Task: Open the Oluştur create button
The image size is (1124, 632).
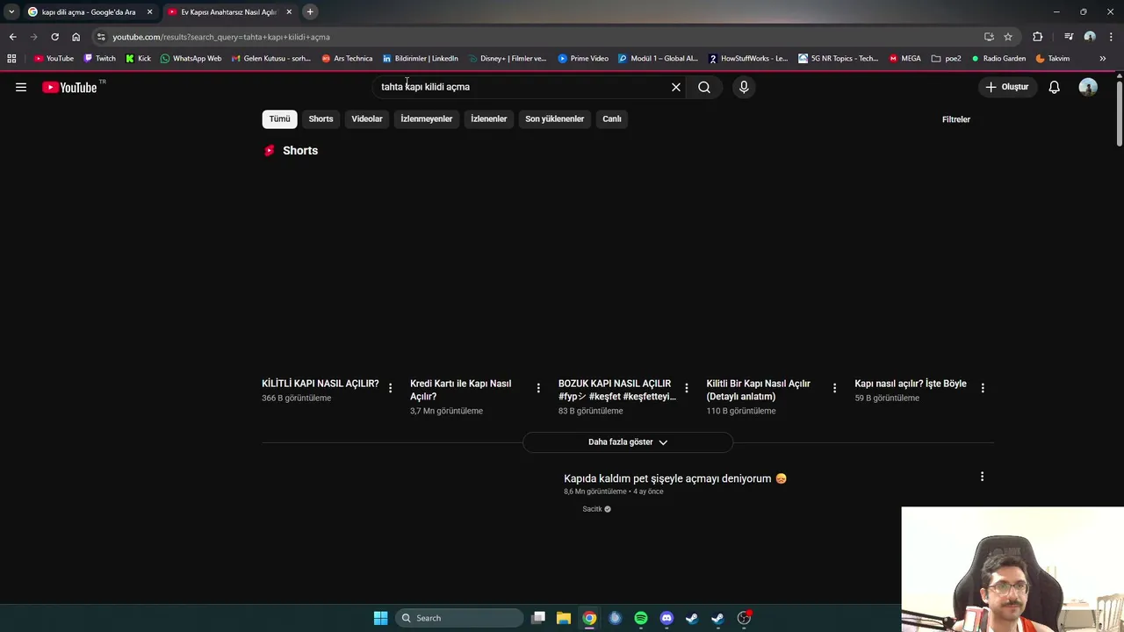Action: (x=1006, y=87)
